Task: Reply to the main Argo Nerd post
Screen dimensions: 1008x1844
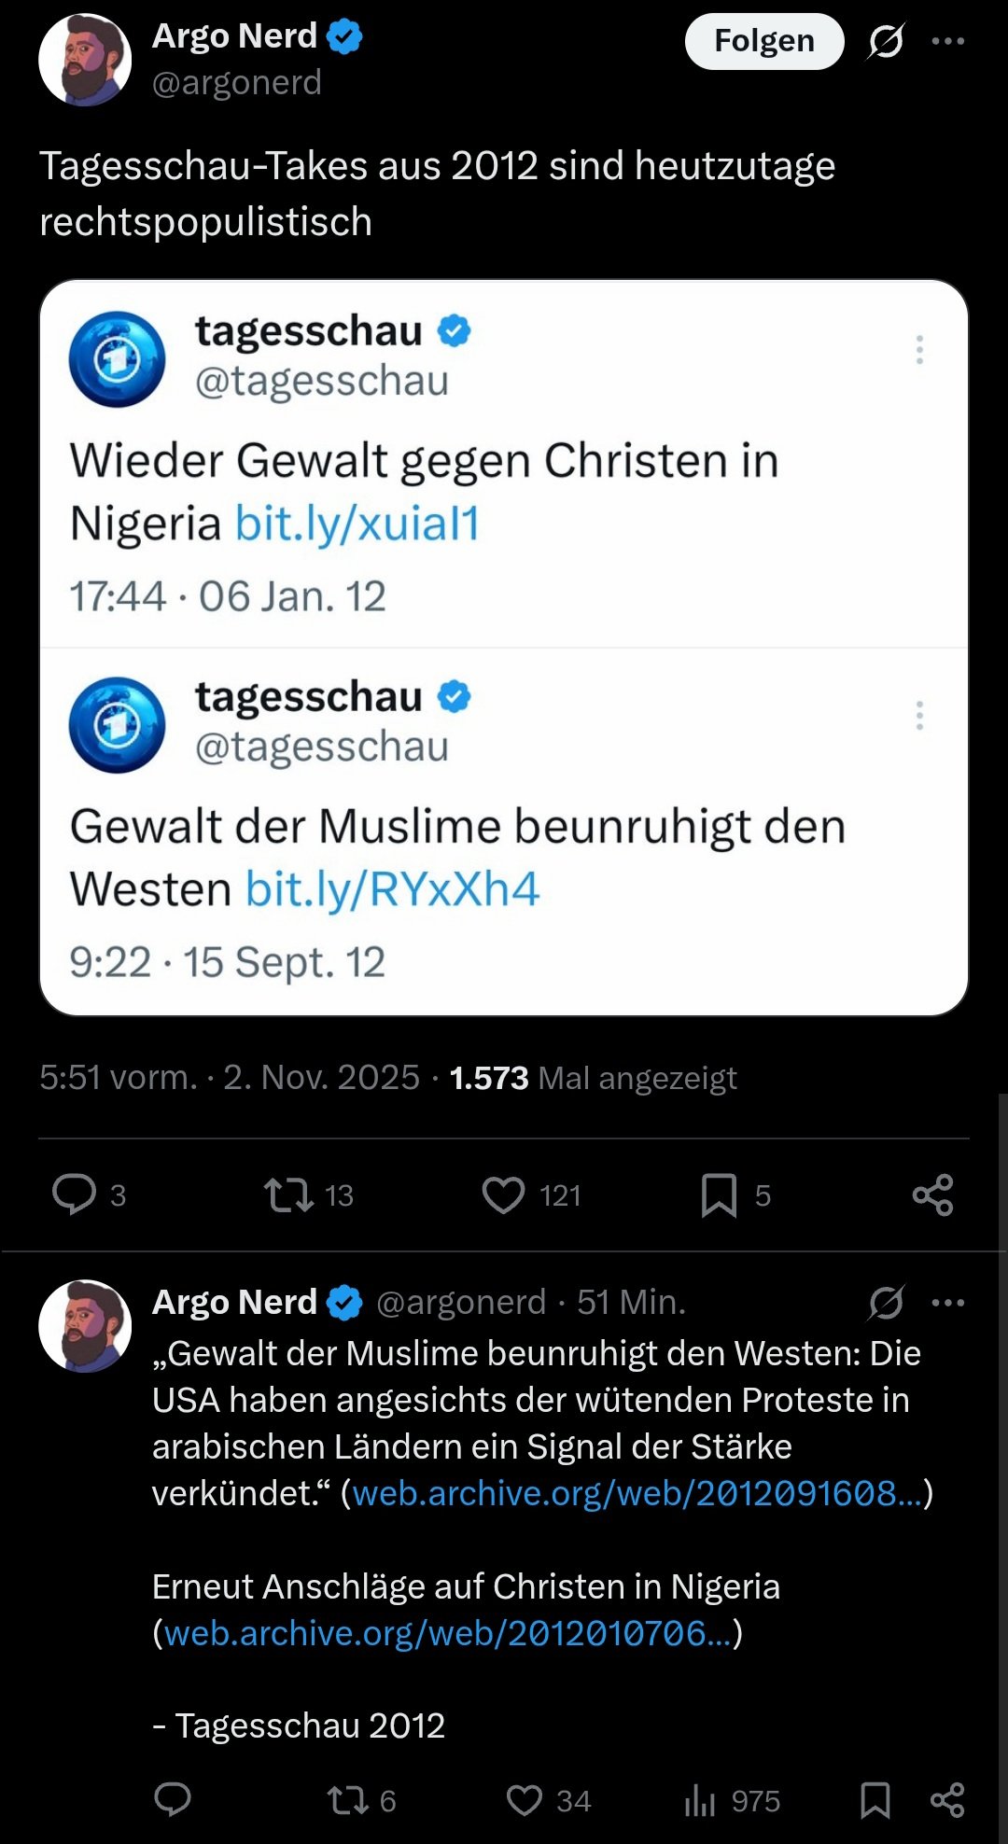Action: 75,1194
